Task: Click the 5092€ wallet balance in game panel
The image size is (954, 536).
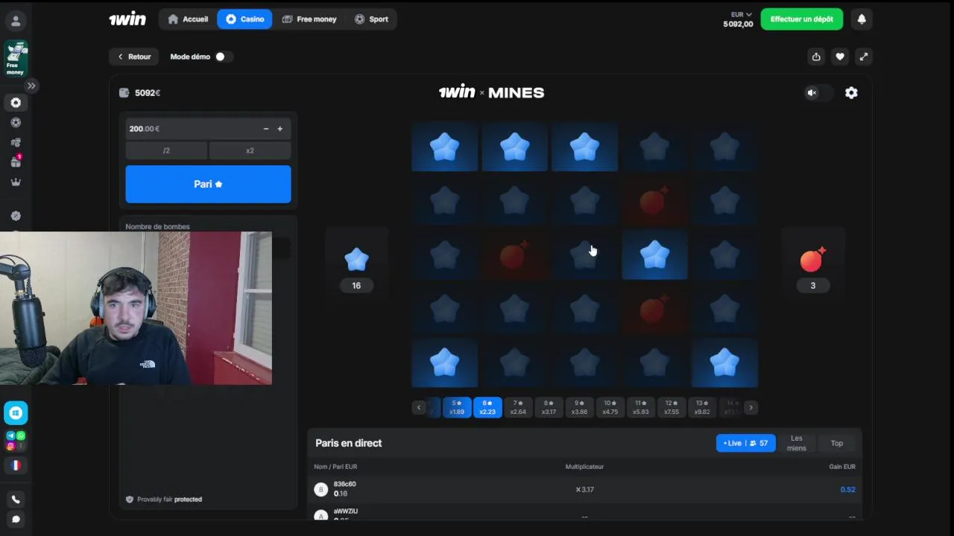Action: [140, 93]
